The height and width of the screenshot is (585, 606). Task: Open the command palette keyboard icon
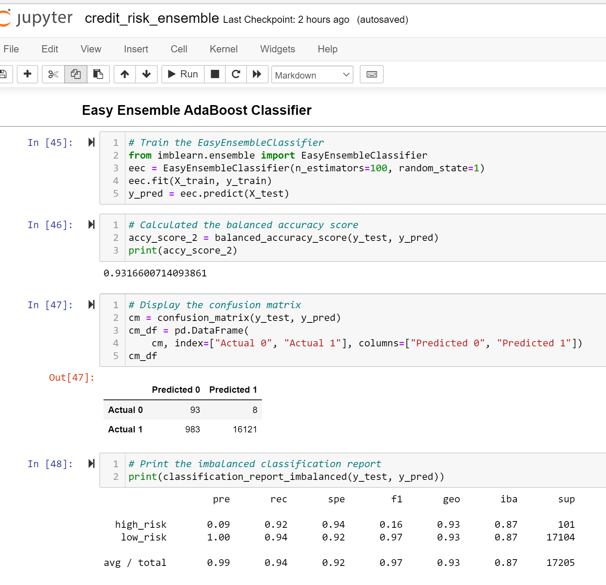point(371,74)
